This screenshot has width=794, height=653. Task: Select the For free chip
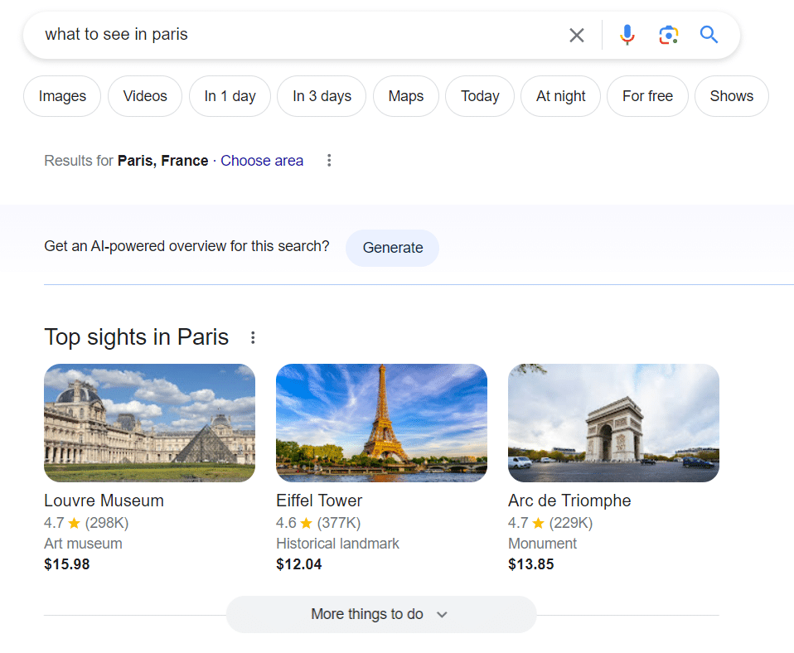coord(647,96)
